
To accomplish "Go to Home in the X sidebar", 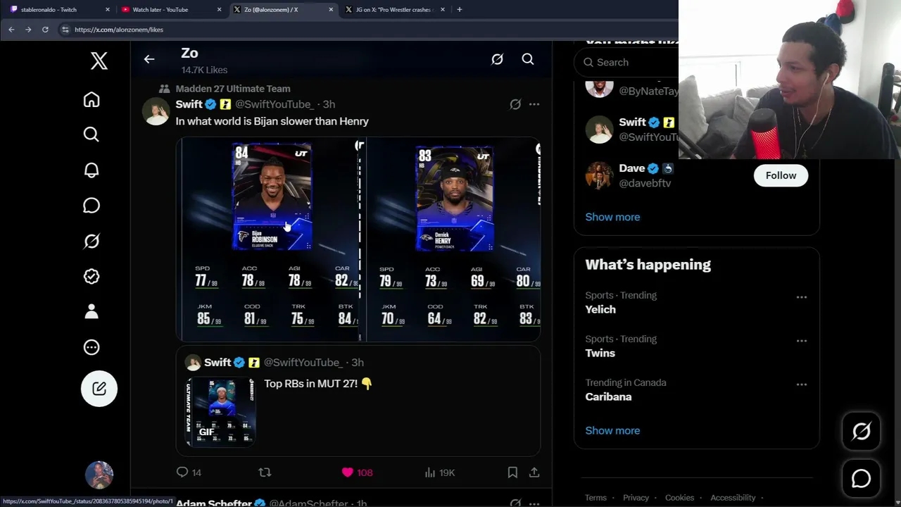I will click(92, 99).
